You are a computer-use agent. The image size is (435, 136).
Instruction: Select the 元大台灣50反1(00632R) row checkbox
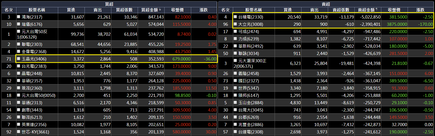19,31
